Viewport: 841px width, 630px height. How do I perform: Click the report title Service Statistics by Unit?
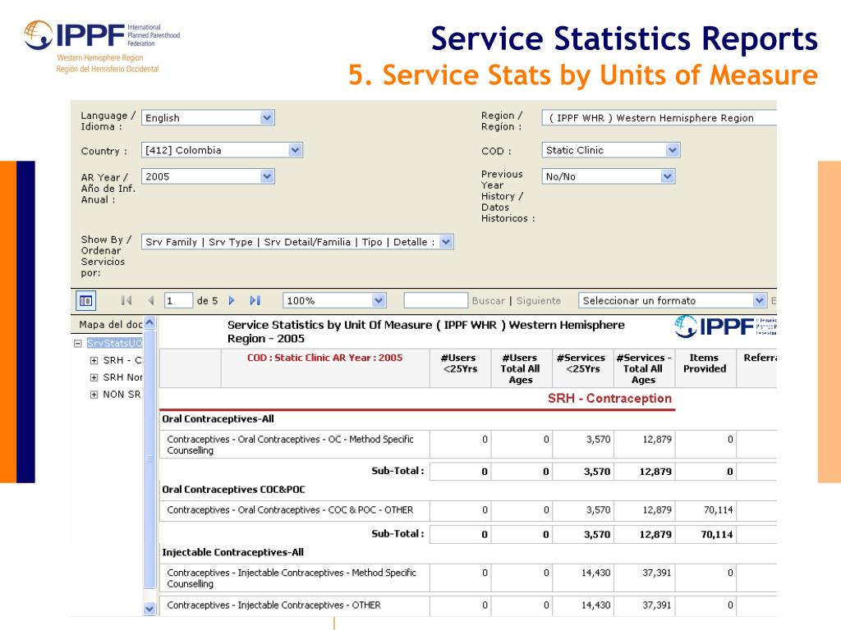click(426, 331)
